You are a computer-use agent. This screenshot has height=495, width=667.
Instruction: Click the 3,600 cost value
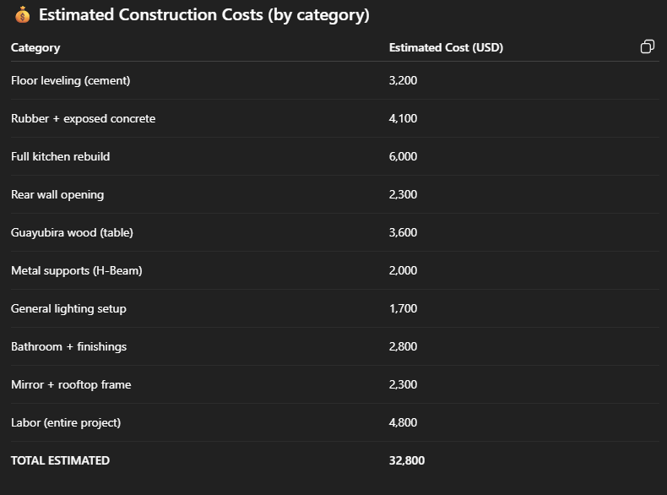click(403, 232)
